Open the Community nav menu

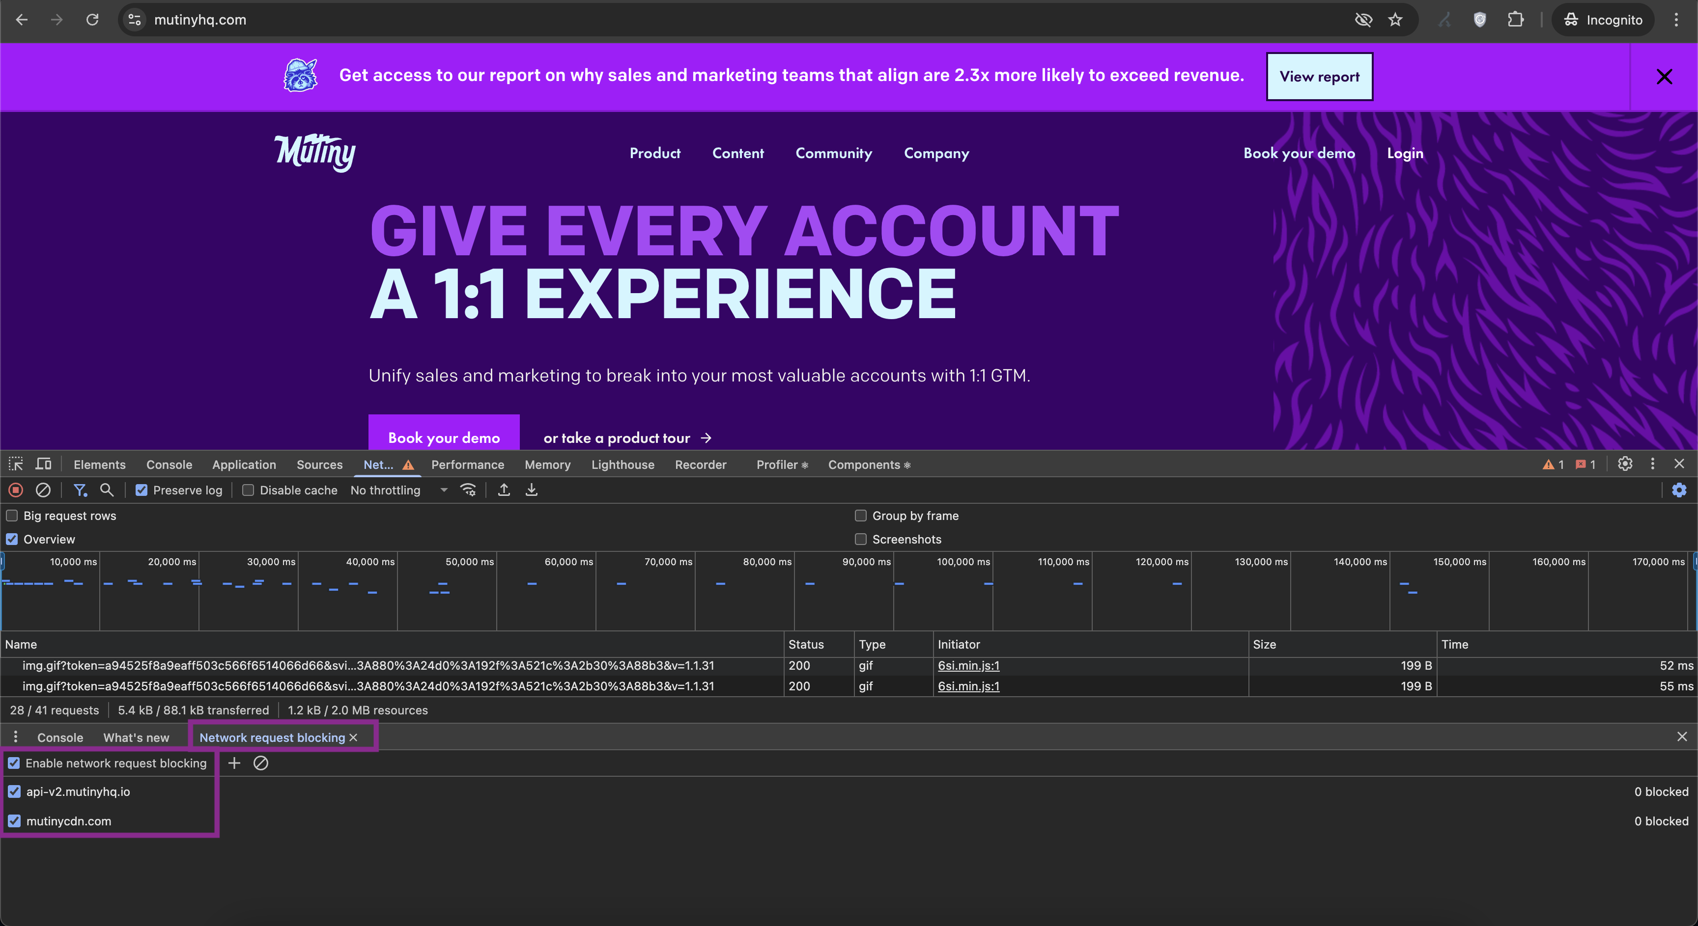[x=833, y=154]
